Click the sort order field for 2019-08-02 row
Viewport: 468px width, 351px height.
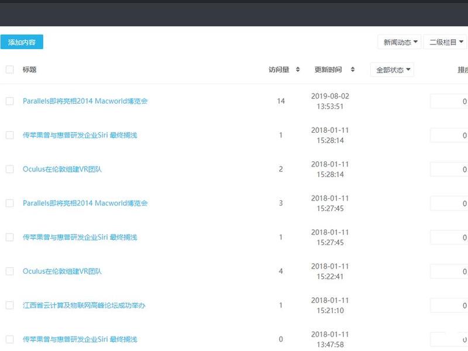(449, 101)
